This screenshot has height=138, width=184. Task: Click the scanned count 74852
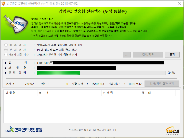pyautogui.click(x=29, y=84)
